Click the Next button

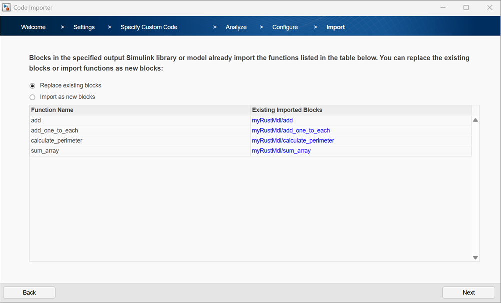(x=468, y=292)
